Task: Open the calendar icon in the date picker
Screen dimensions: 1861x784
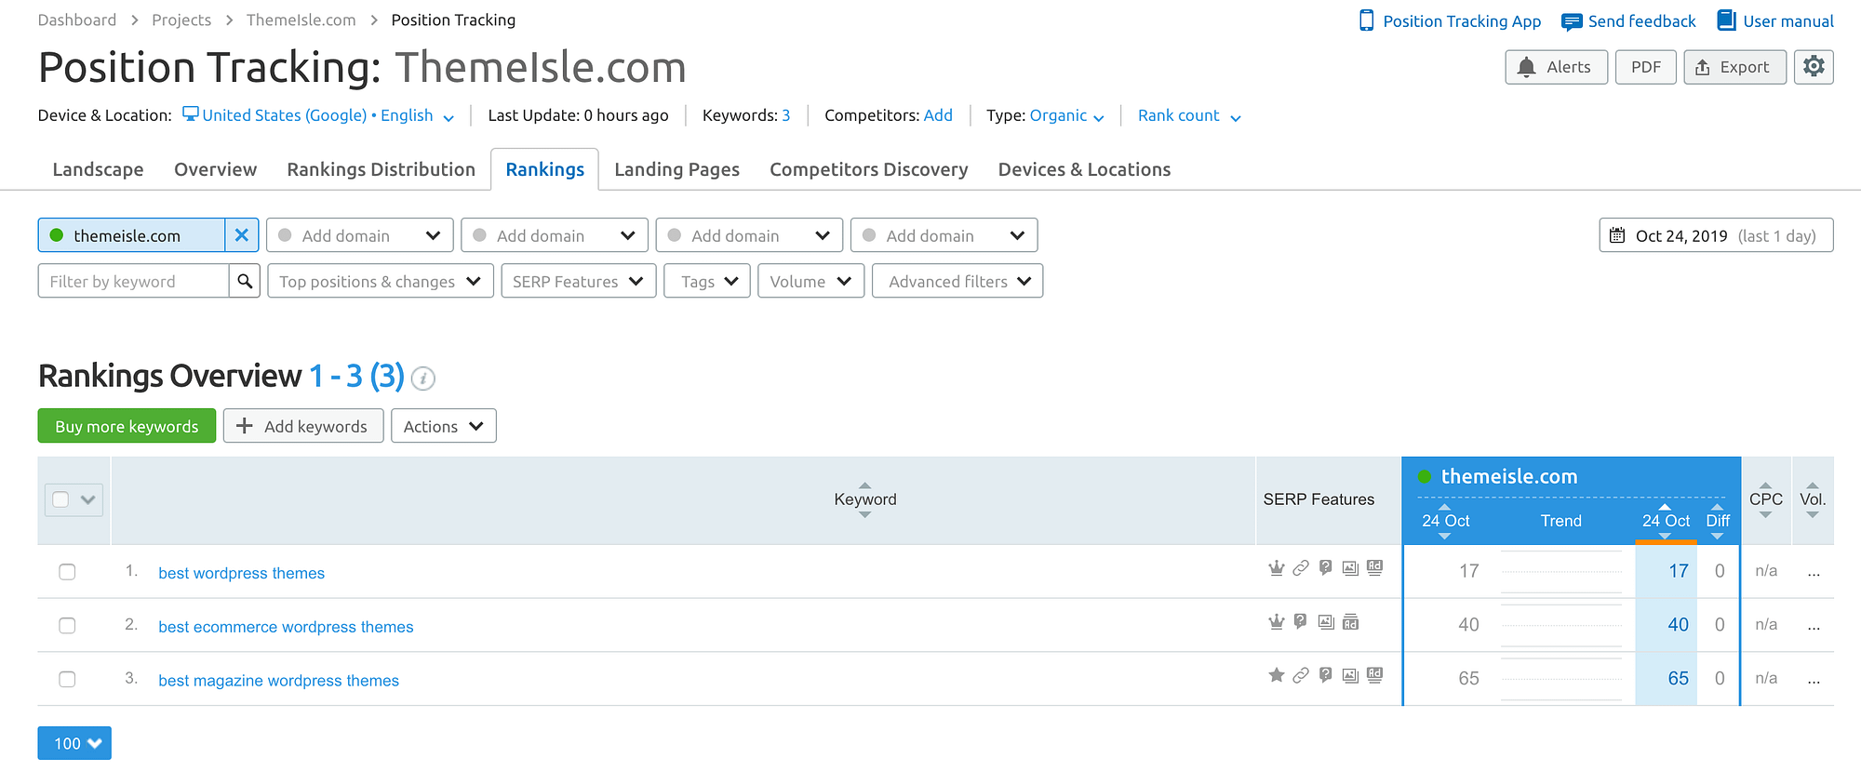Action: click(x=1618, y=235)
